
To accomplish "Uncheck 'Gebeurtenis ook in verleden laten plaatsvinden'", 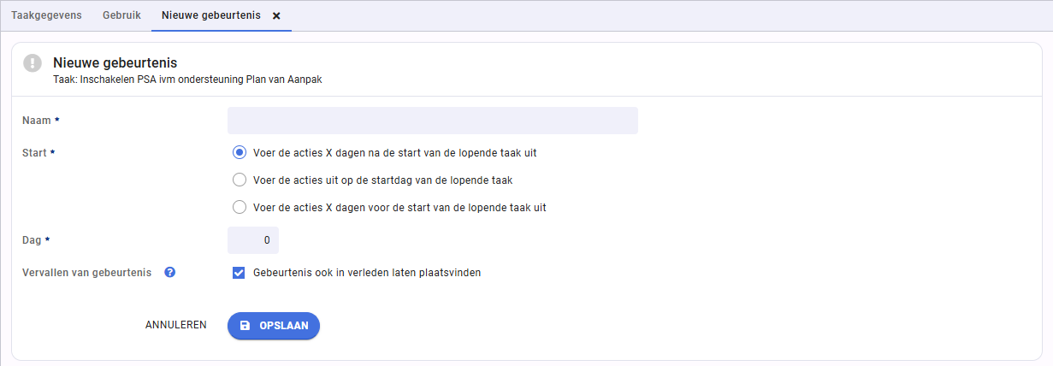I will [x=240, y=273].
